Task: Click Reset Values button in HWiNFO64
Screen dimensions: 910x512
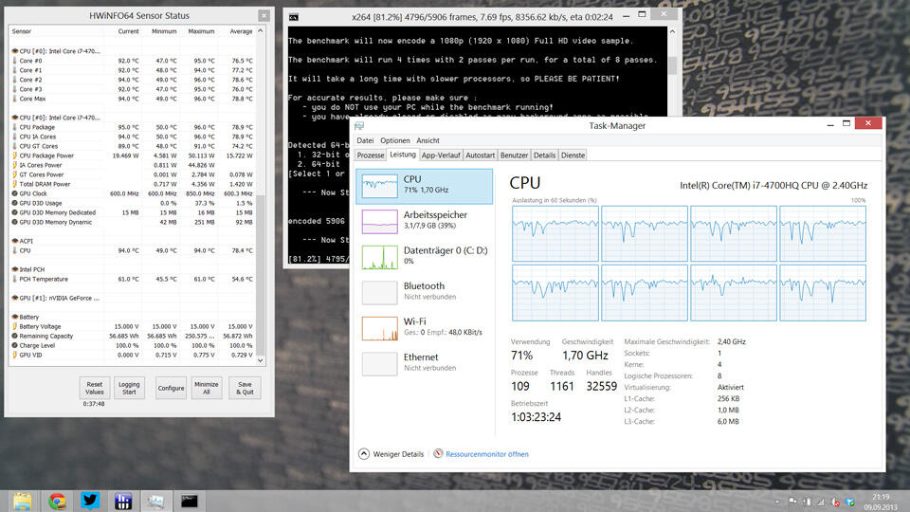Action: click(x=94, y=388)
